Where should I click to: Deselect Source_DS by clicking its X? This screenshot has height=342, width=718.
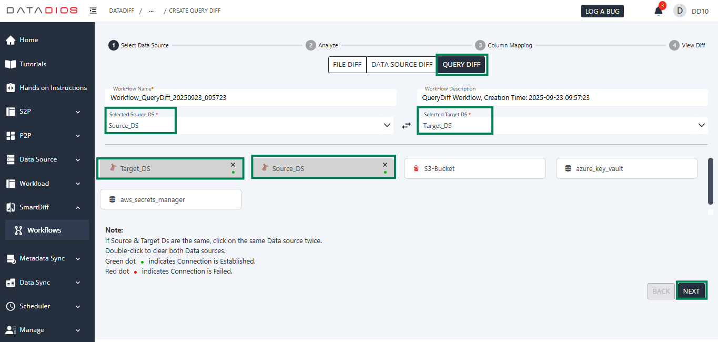point(385,164)
